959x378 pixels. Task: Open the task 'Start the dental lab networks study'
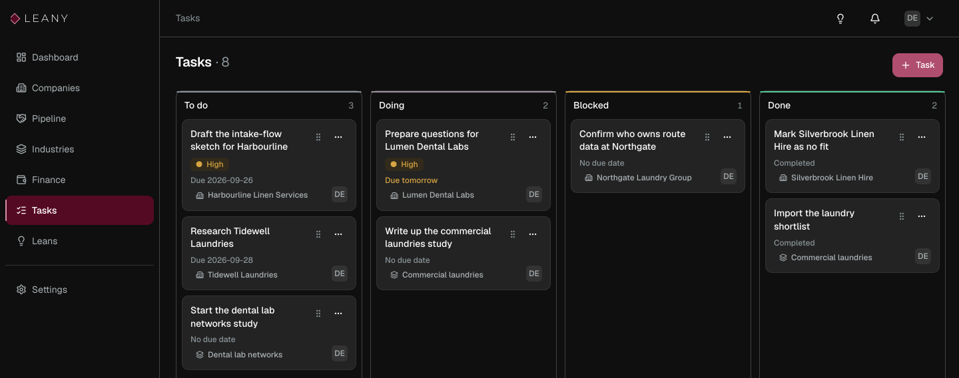(232, 317)
